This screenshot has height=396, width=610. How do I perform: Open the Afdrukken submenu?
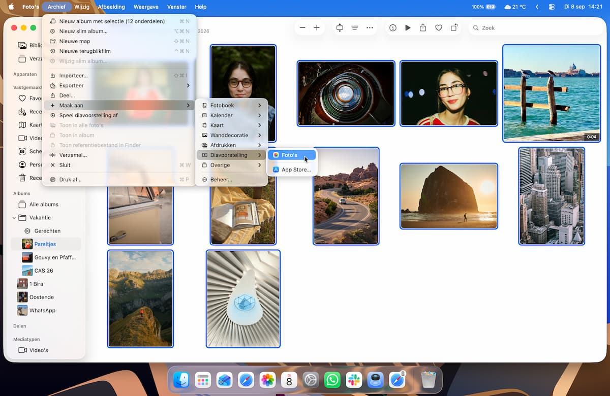pyautogui.click(x=231, y=145)
